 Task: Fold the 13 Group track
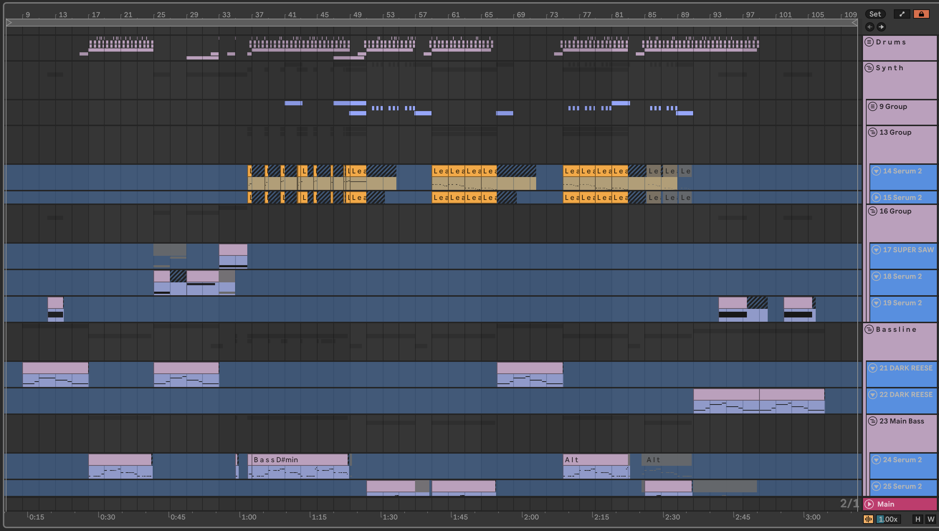[x=873, y=132]
